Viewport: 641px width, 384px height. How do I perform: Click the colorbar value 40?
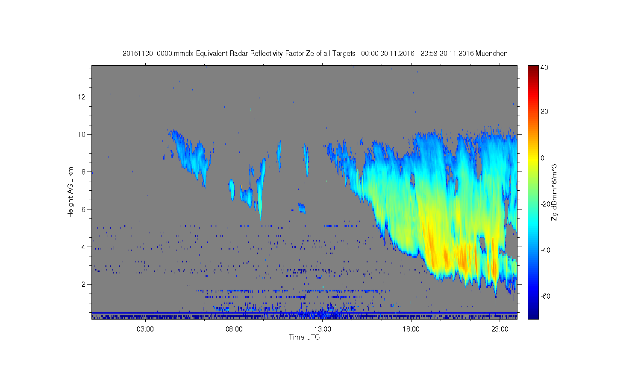[544, 68]
